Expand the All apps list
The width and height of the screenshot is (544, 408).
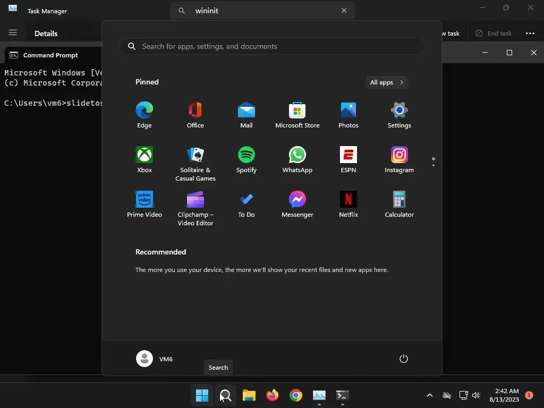pos(387,82)
